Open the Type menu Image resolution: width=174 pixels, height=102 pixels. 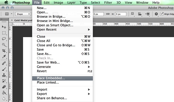click(83, 2)
